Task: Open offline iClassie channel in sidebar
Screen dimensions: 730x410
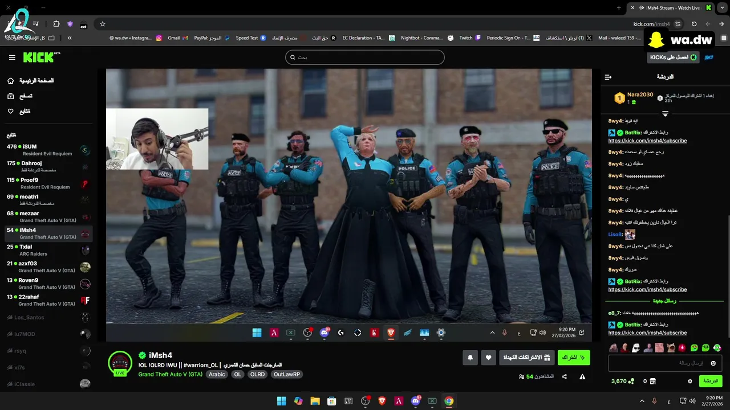Action: [x=48, y=384]
